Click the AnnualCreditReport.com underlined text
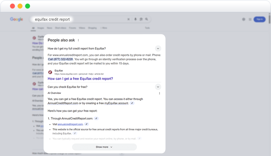The width and height of the screenshot is (271, 156). pos(63,103)
